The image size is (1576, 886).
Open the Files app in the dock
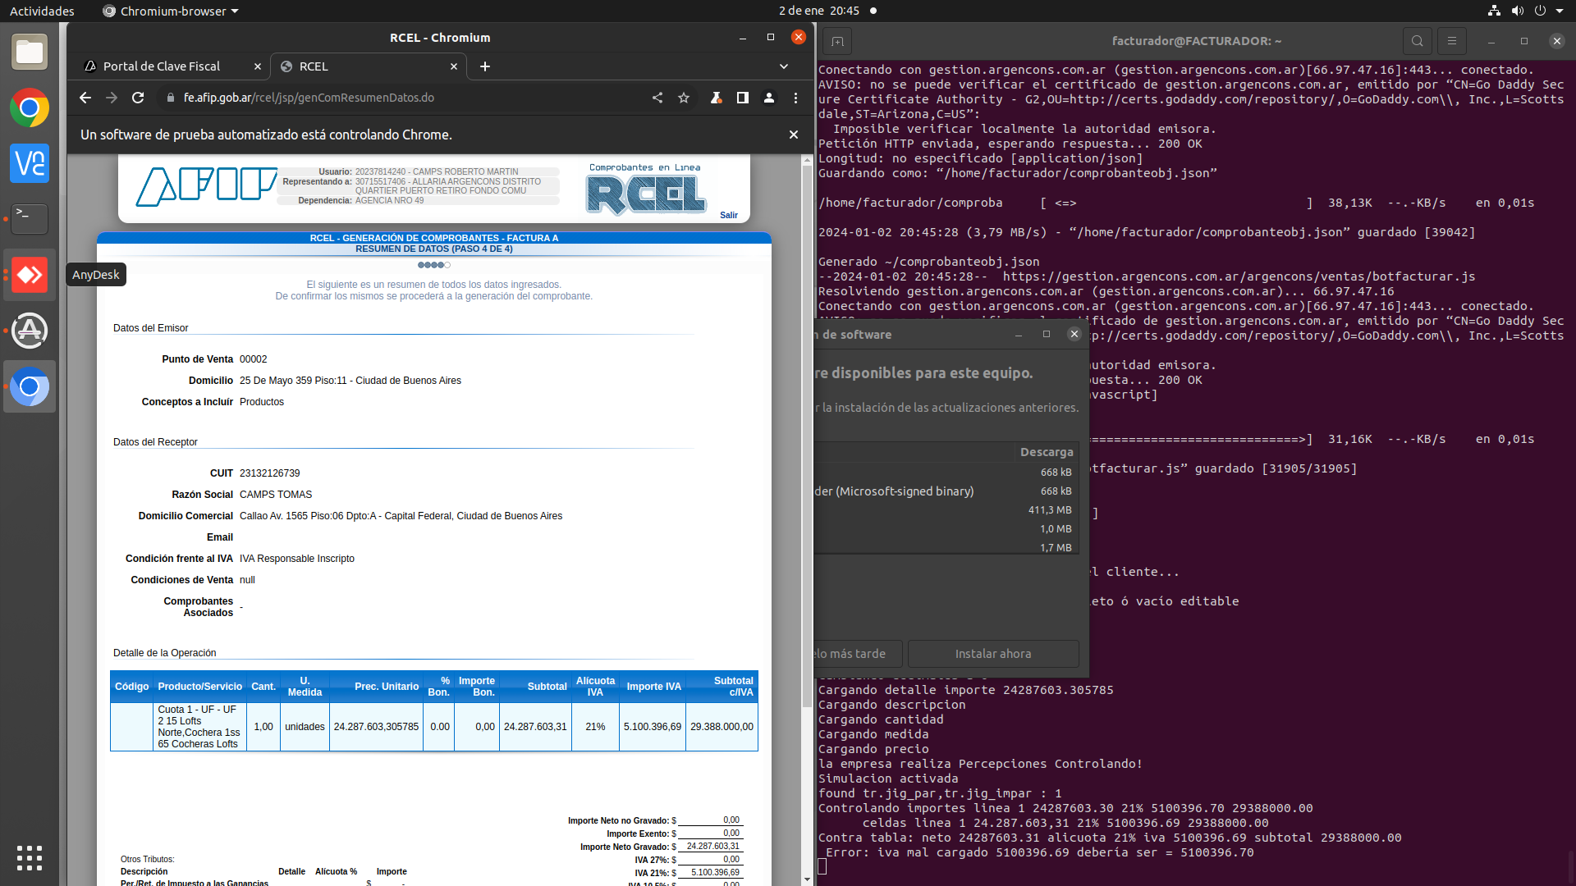click(x=30, y=53)
